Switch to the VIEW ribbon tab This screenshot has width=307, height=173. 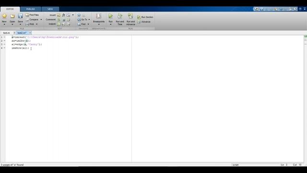pos(50,9)
